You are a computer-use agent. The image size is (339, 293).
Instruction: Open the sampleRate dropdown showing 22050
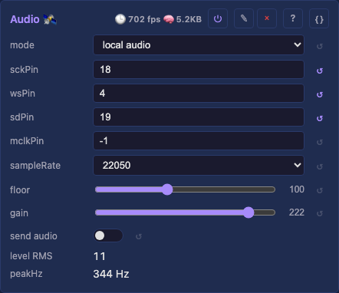coord(199,165)
